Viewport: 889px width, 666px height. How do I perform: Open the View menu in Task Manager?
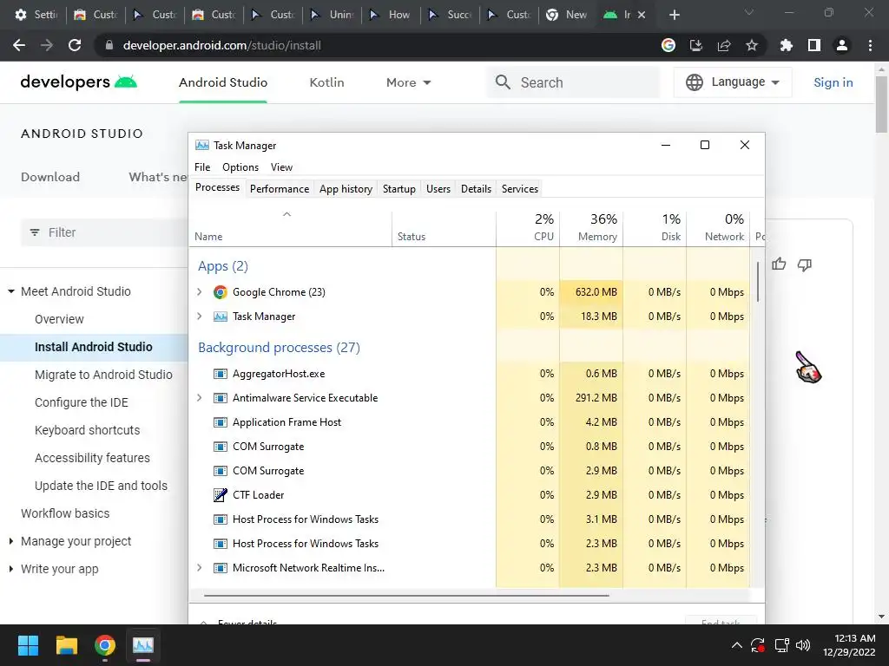click(x=281, y=167)
